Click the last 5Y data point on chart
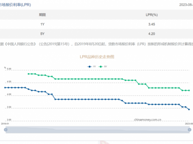Viewport: 193px width, 144px height. (189, 91)
